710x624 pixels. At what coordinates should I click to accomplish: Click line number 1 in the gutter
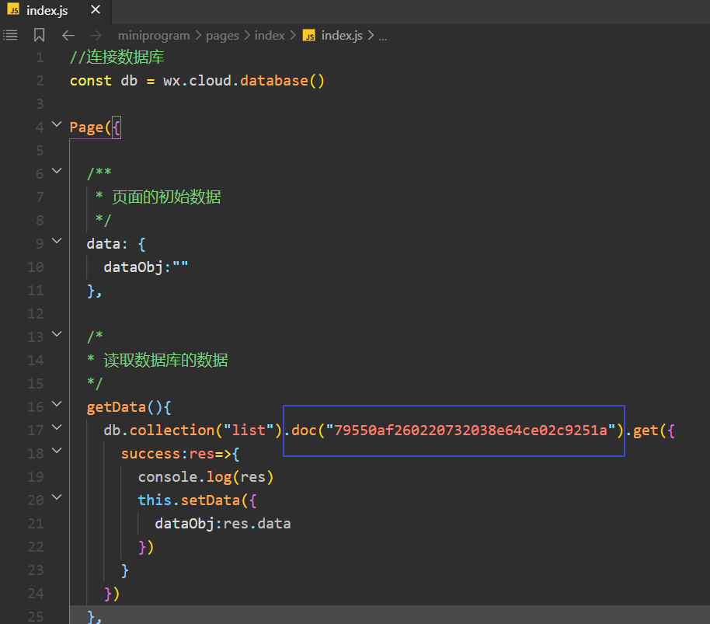click(x=40, y=58)
